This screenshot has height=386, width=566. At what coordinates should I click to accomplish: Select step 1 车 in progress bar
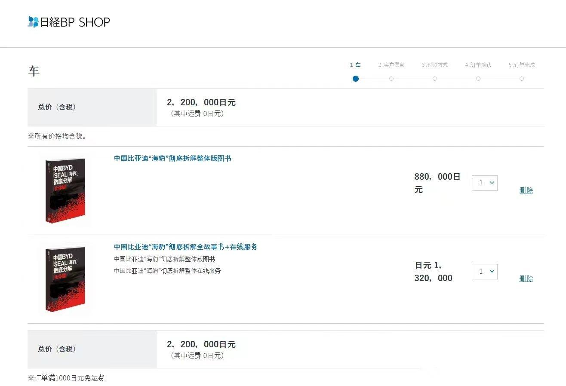tap(355, 65)
